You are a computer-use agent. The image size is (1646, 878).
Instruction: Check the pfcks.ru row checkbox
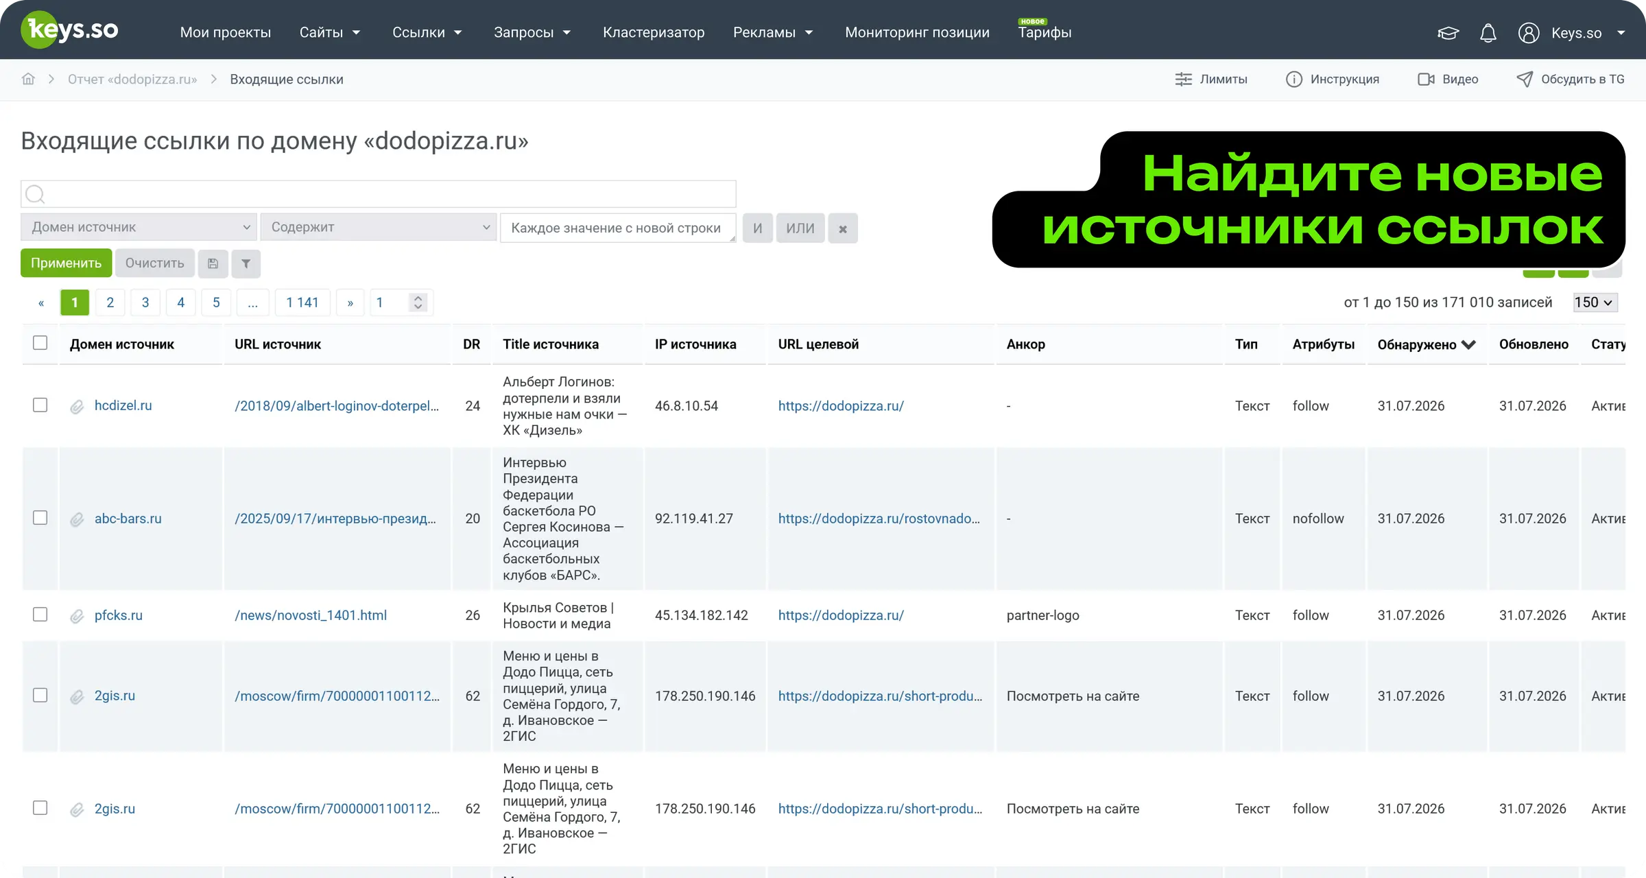coord(40,614)
